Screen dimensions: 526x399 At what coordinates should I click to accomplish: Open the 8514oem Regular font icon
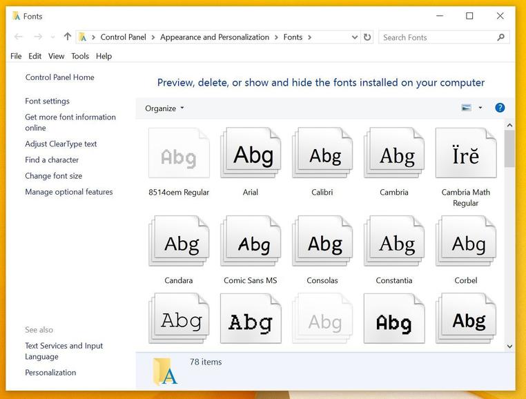[179, 153]
